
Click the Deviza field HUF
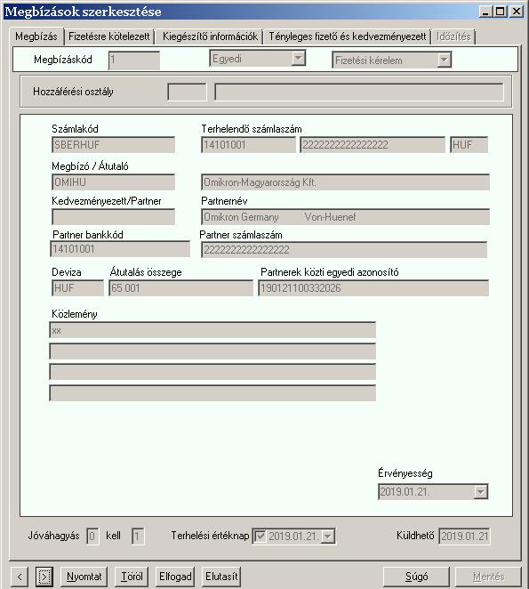(x=77, y=288)
